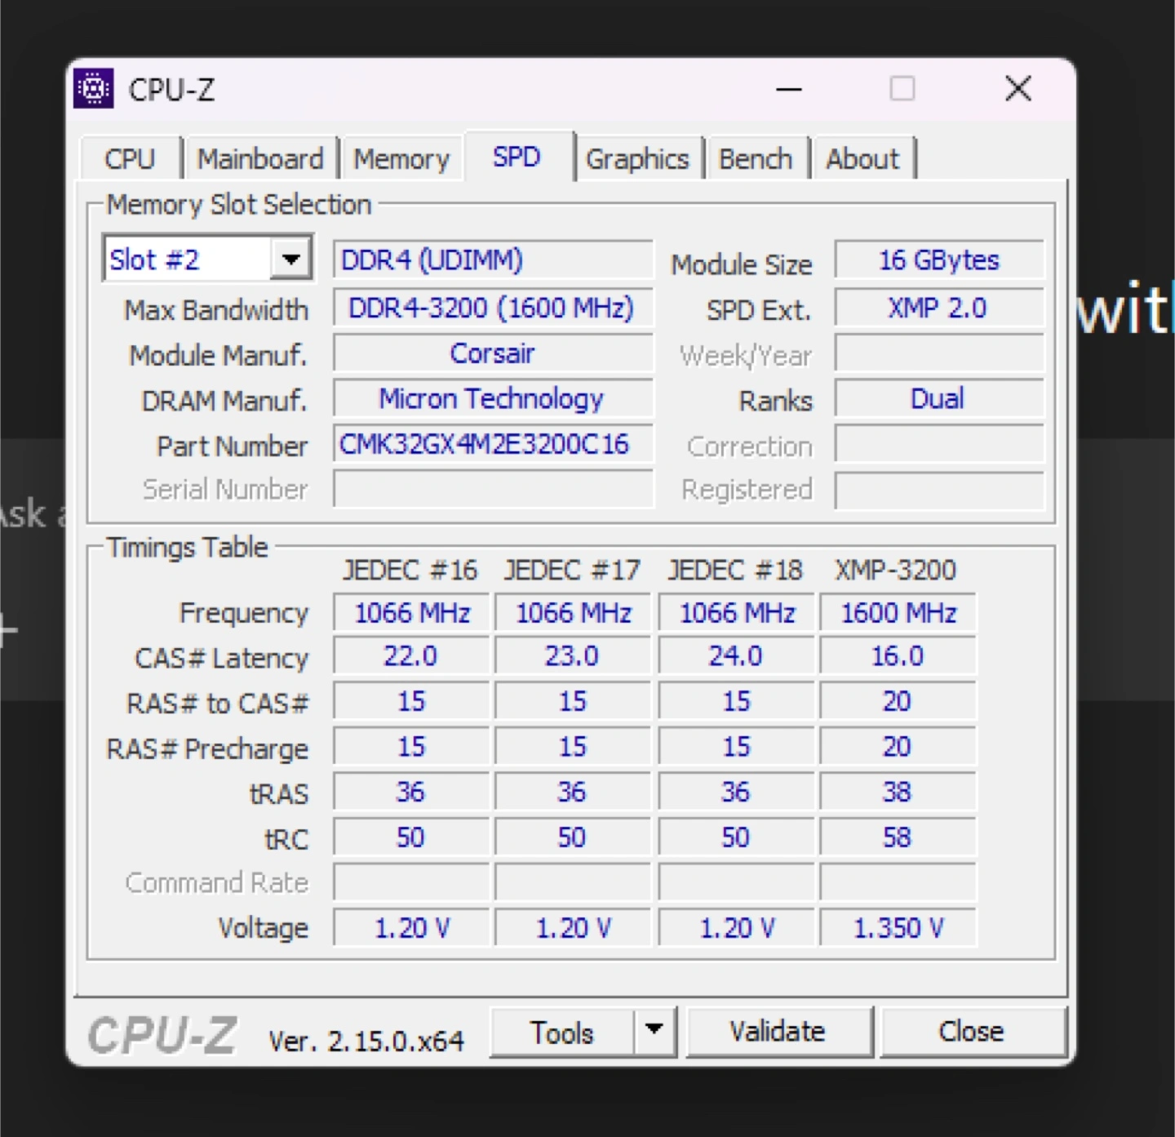Click part number CMK32GX4M2E3200C16
This screenshot has height=1137, width=1175.
point(493,444)
